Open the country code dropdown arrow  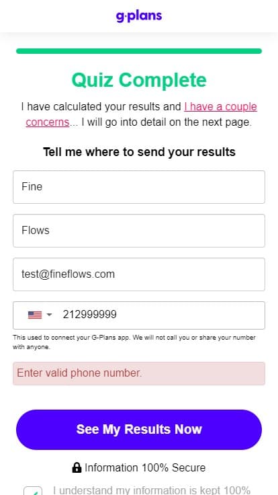pyautogui.click(x=49, y=315)
